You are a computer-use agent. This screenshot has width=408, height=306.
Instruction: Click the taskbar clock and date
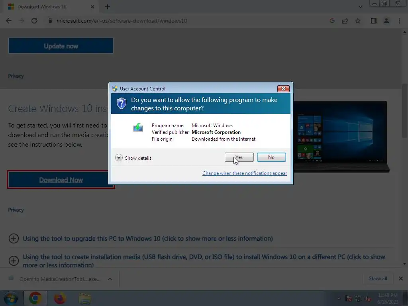pos(388,298)
